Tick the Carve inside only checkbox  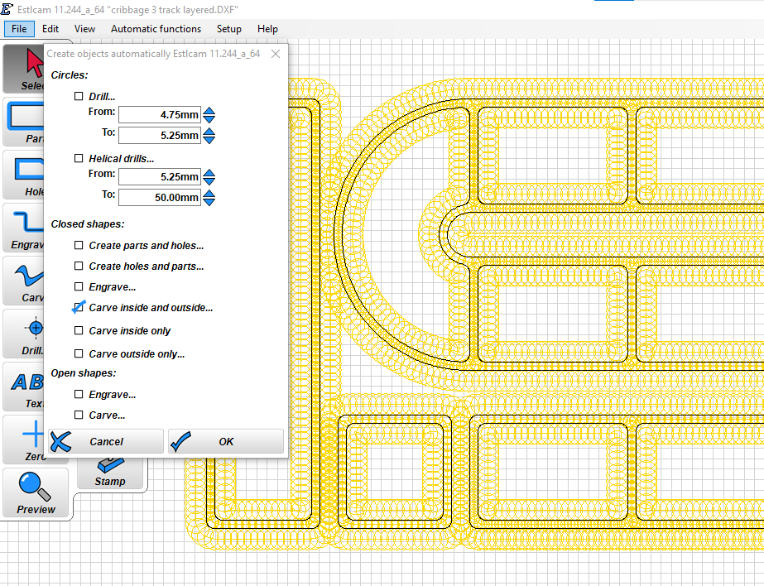point(79,330)
